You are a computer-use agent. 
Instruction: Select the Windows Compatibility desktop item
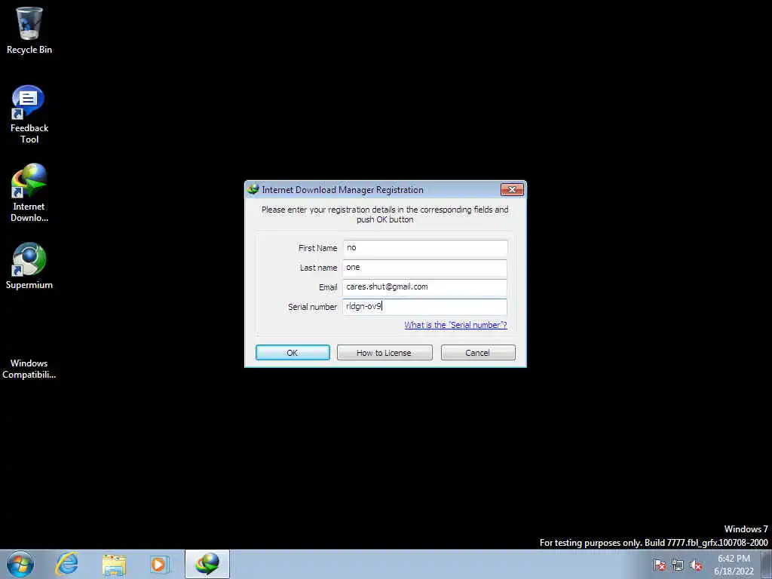[x=29, y=368]
